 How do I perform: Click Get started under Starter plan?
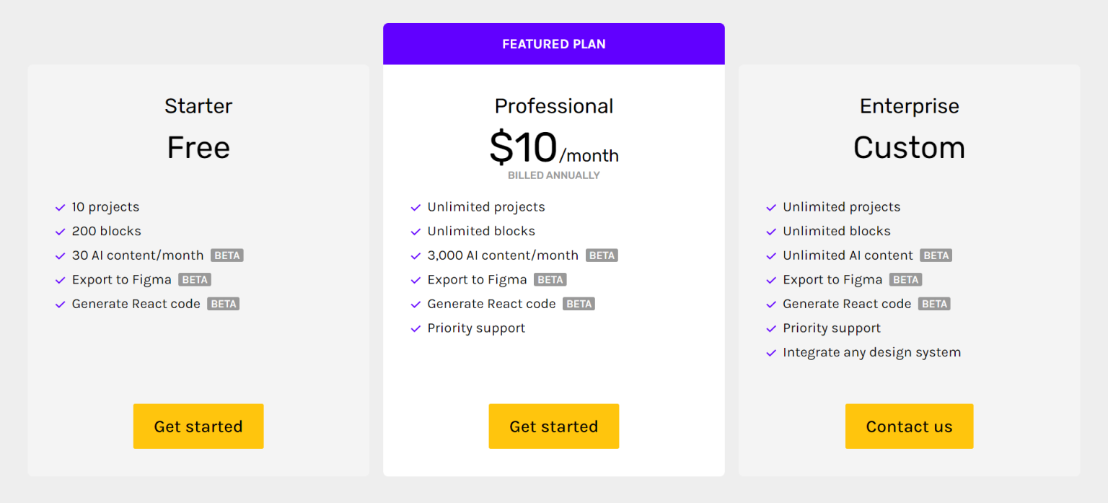point(198,427)
